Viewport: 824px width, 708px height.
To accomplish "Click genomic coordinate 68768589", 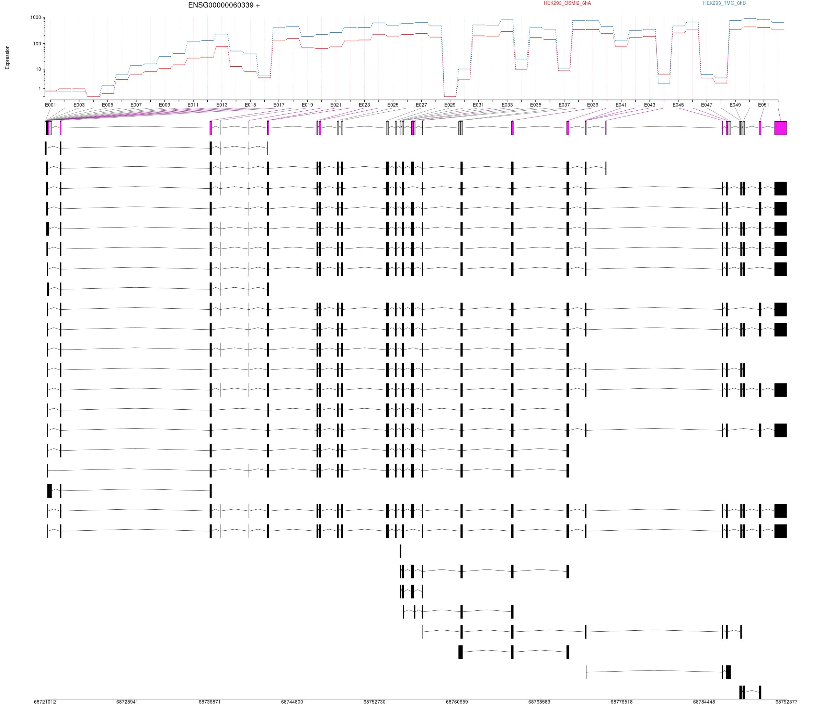I will coord(539,702).
